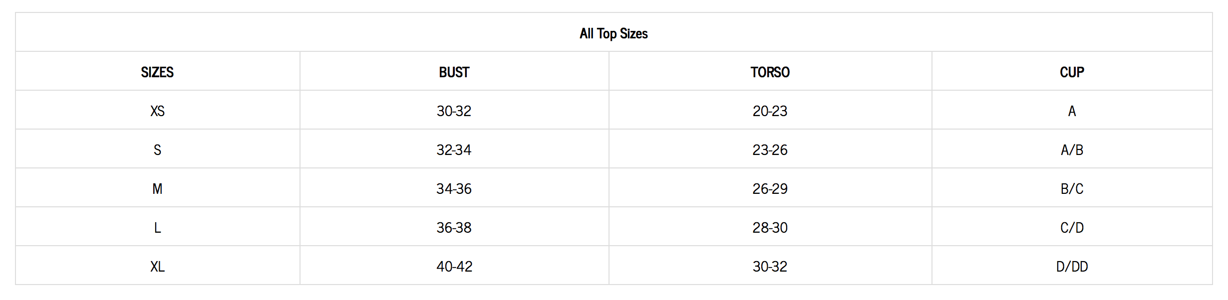Click the M size cell

(157, 189)
